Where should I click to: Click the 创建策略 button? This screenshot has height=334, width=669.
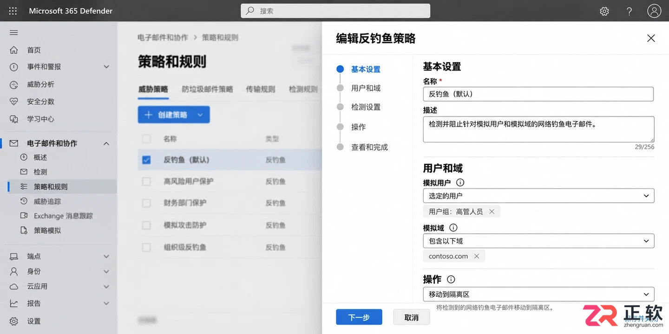(174, 115)
